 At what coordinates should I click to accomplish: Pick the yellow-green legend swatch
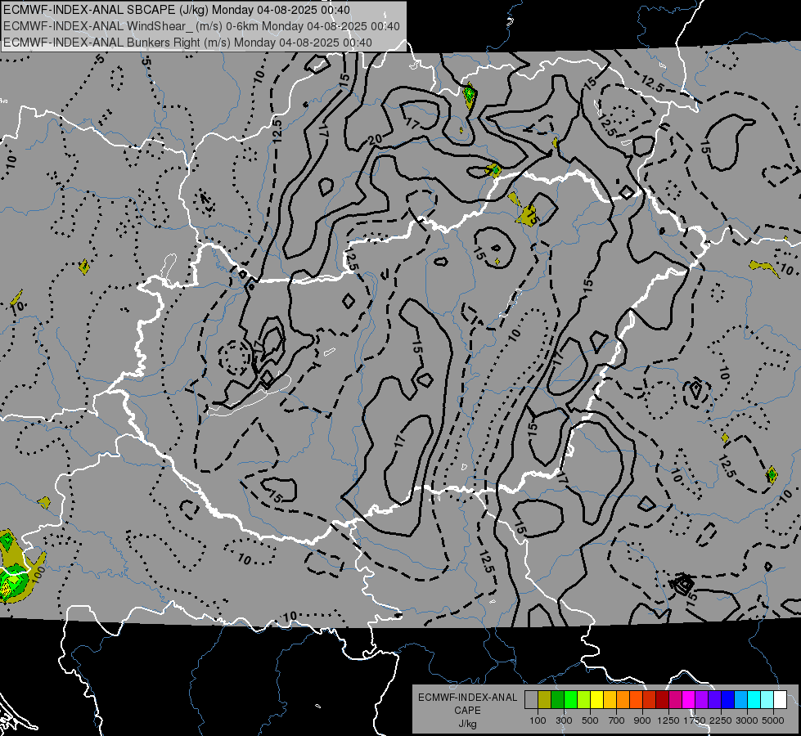tap(584, 700)
